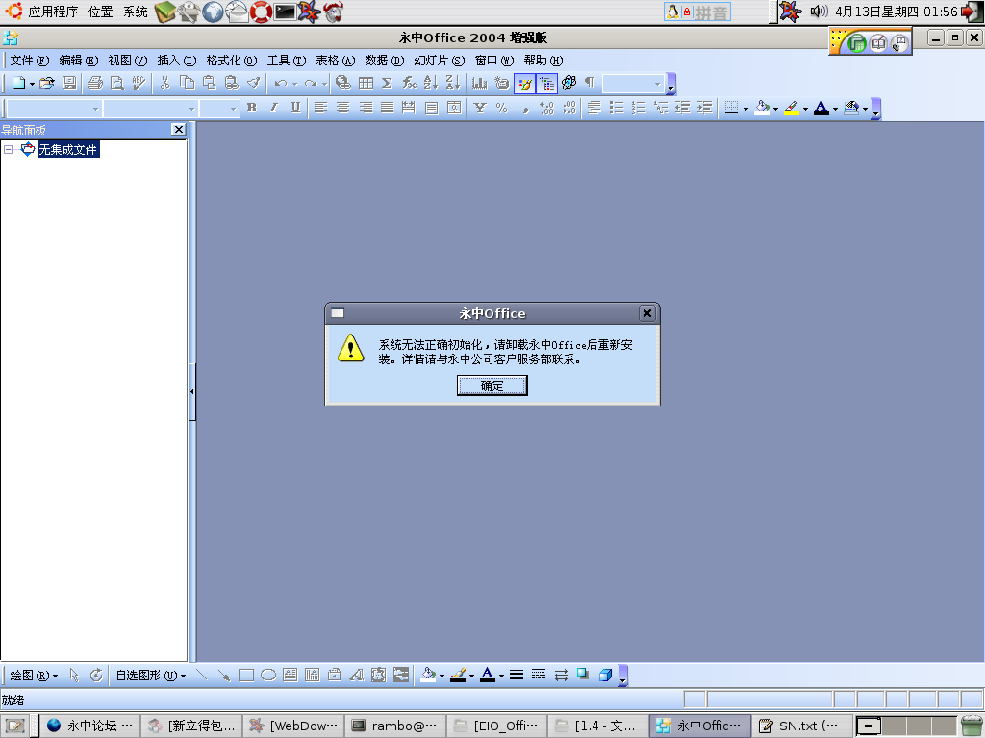Toggle Italic formatting button
Screen dimensions: 985x738
(x=273, y=108)
